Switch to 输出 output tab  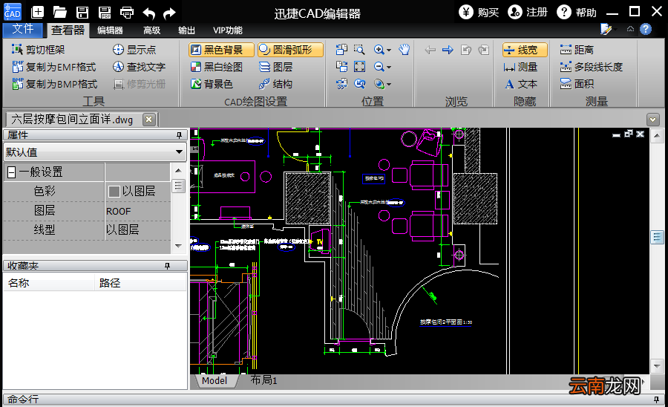click(x=186, y=30)
